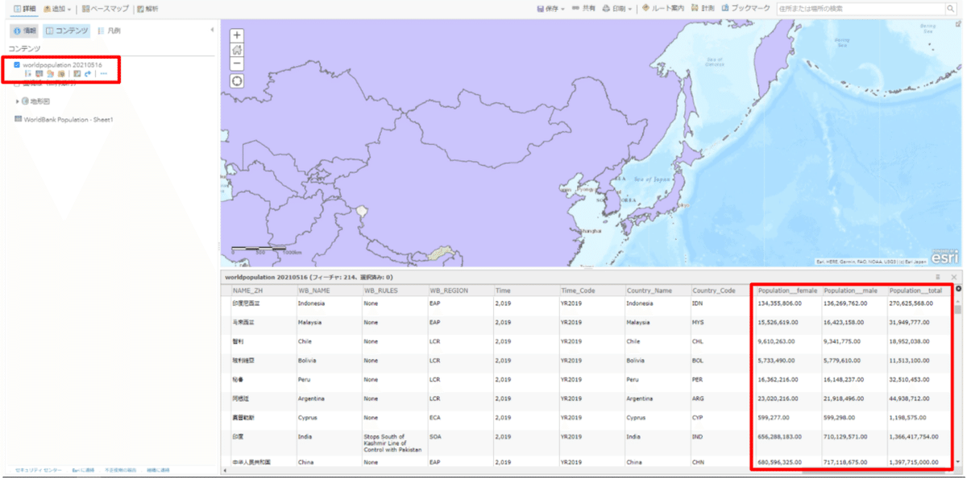Sort by NAME_ZH column header
The image size is (967, 478).
click(263, 290)
